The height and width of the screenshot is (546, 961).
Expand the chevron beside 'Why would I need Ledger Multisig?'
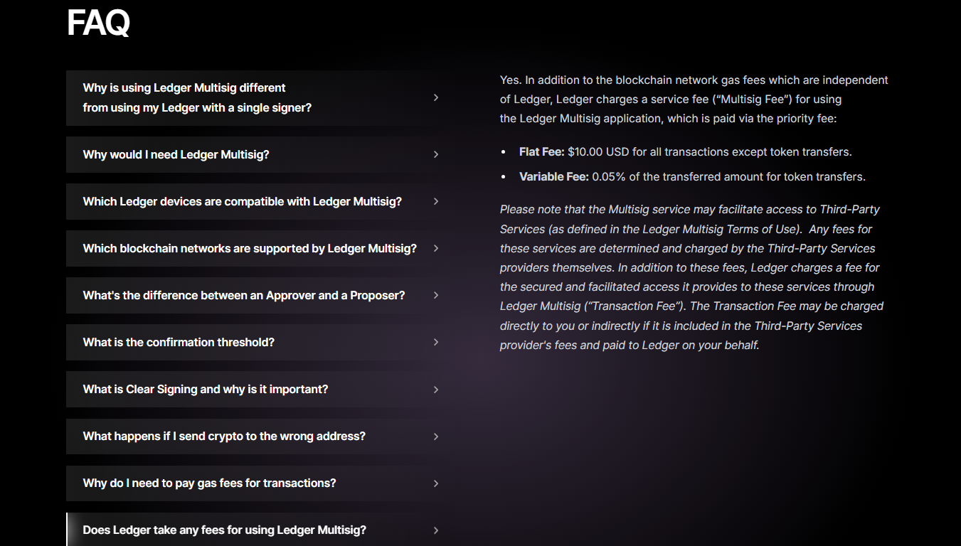(435, 154)
